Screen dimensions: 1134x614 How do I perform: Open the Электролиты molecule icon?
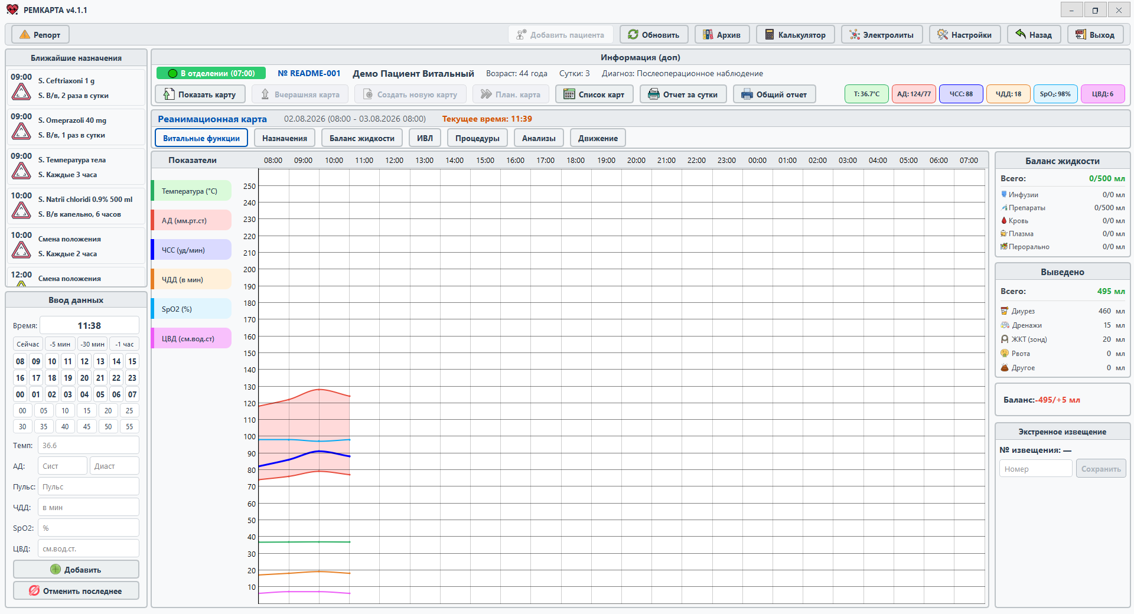855,35
